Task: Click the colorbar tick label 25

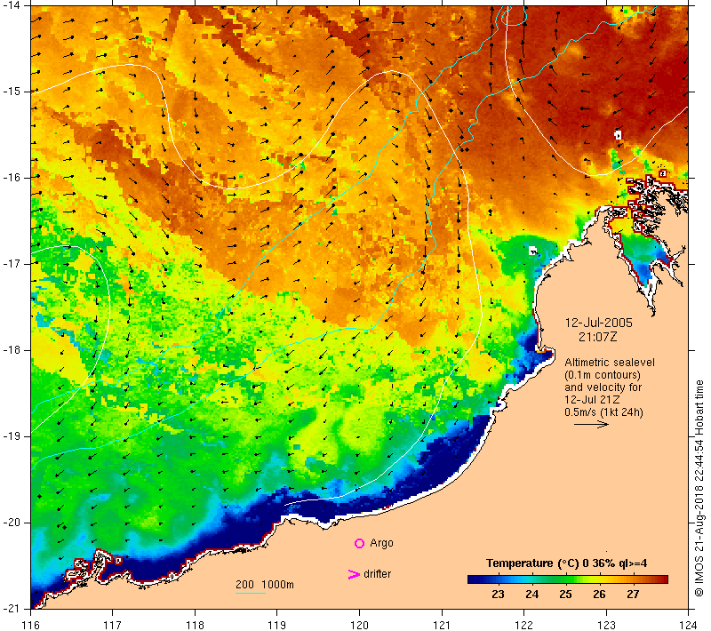Action: [x=565, y=595]
